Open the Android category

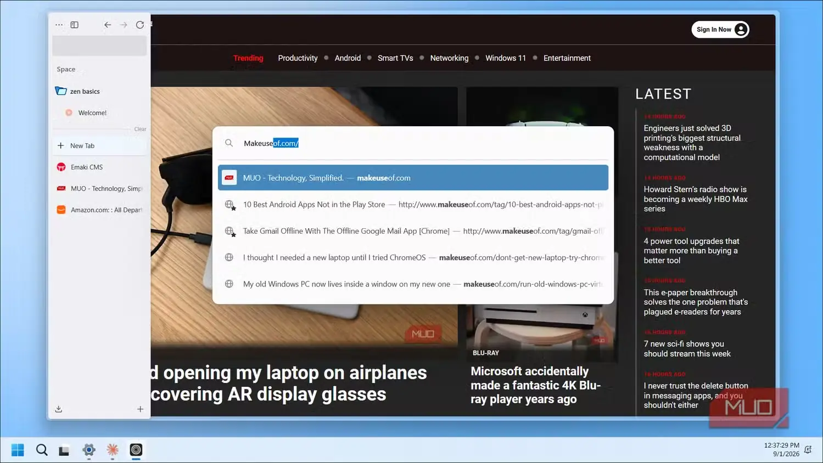coord(348,58)
